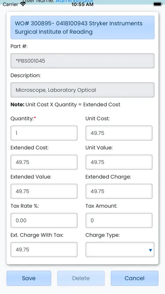This screenshot has height=294, width=165.
Task: Click the Extended Value input field
Action: [44, 191]
